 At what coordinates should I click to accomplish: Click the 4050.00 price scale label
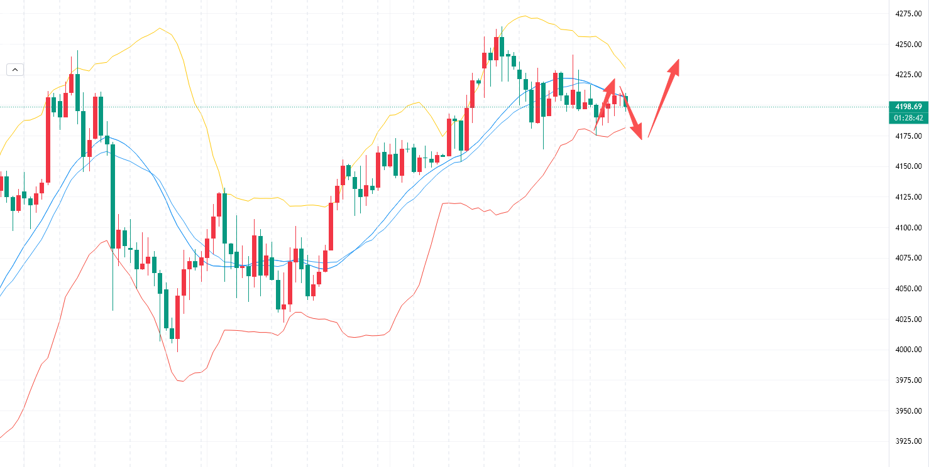click(908, 289)
